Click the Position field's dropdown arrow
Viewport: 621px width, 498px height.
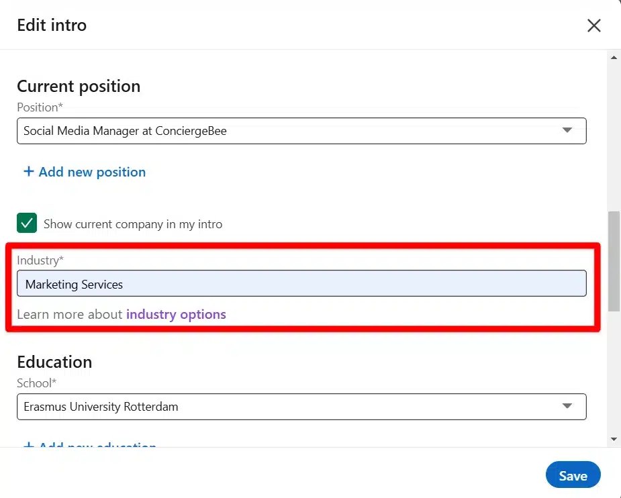click(567, 130)
